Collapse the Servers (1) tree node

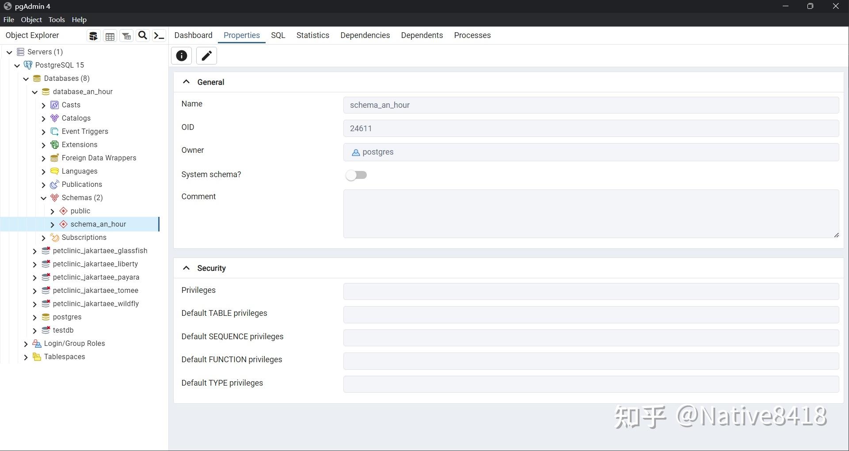pos(9,52)
